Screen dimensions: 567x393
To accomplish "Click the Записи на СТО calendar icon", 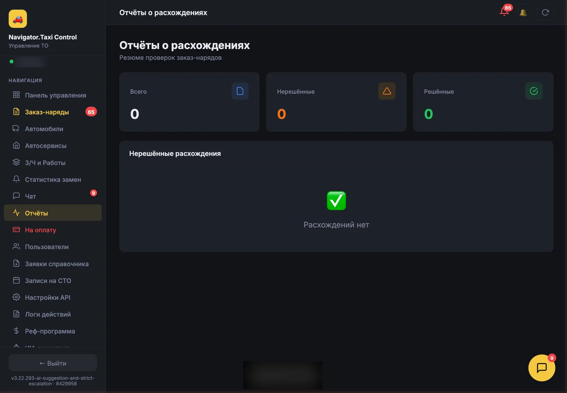I will click(16, 280).
